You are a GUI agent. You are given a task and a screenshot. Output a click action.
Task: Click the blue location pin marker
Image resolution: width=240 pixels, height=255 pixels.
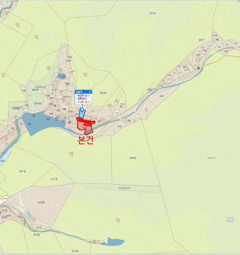pyautogui.click(x=82, y=110)
